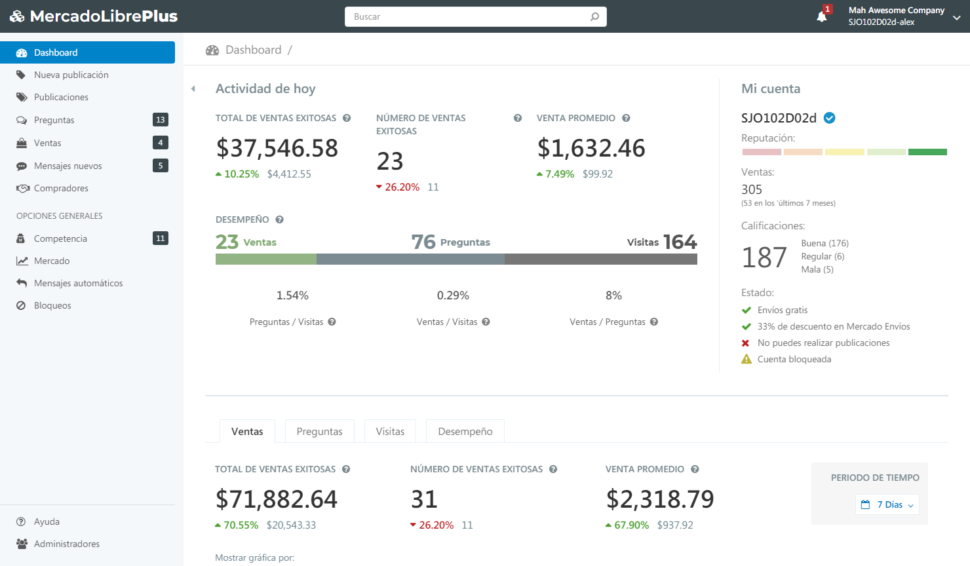Click the Buscar search field
The image size is (970, 566).
(469, 17)
